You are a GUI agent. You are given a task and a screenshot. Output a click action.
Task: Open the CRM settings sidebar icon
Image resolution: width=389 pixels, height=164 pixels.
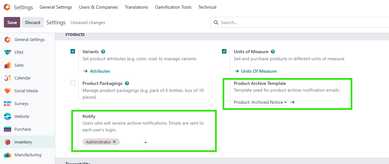point(7,53)
